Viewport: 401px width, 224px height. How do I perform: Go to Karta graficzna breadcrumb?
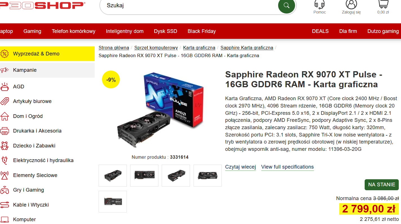(199, 48)
